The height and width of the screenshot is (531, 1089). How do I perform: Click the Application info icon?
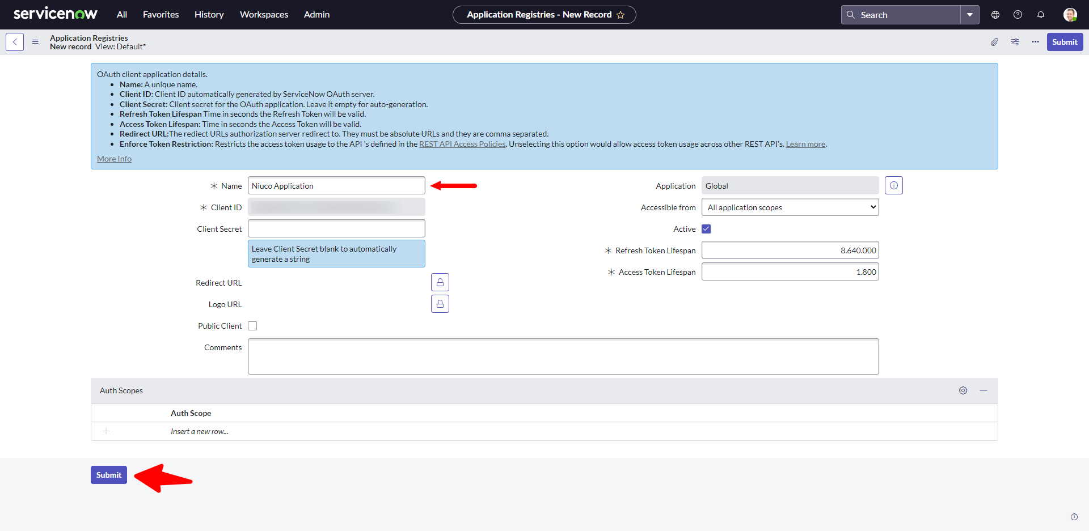pos(894,185)
